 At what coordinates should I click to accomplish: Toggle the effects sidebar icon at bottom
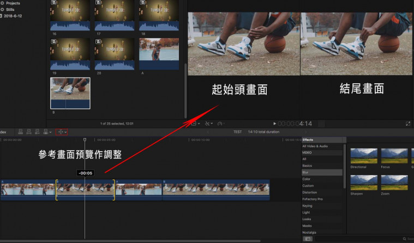tap(308, 239)
